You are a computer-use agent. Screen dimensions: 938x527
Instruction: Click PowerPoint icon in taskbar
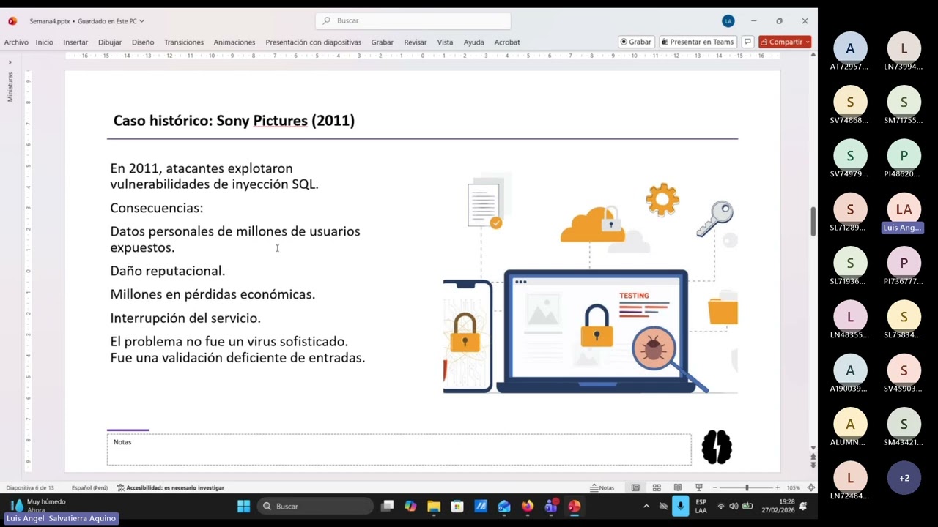575,506
